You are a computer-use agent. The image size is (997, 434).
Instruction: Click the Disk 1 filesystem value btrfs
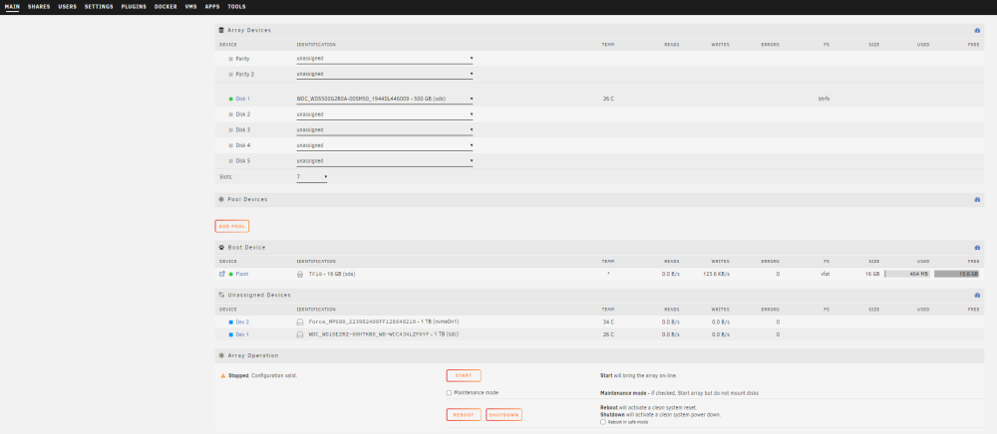point(824,99)
